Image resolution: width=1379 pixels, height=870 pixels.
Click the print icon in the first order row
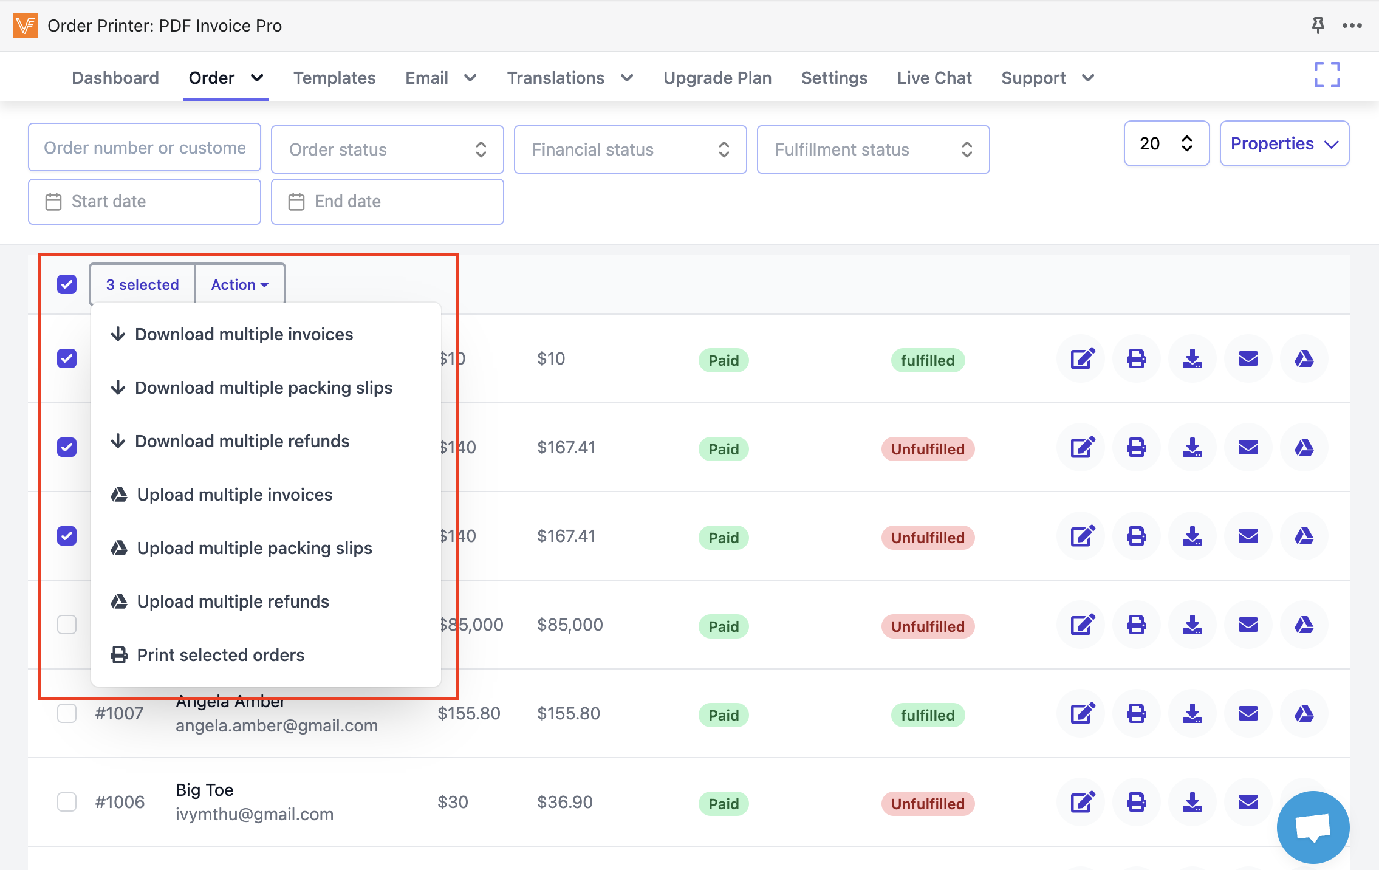(x=1136, y=358)
